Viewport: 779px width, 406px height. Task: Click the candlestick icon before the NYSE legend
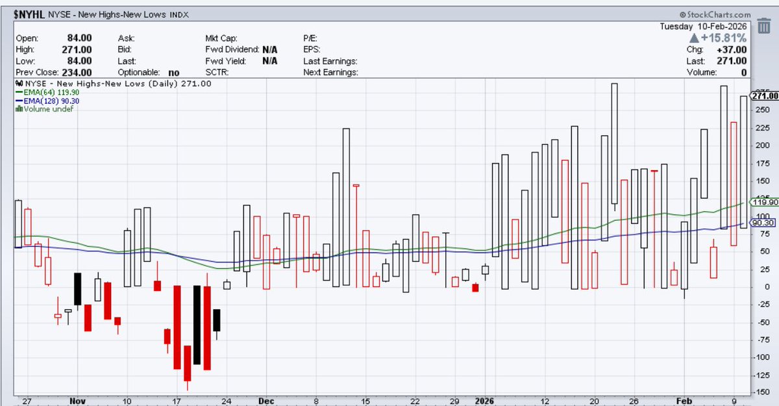pyautogui.click(x=18, y=84)
